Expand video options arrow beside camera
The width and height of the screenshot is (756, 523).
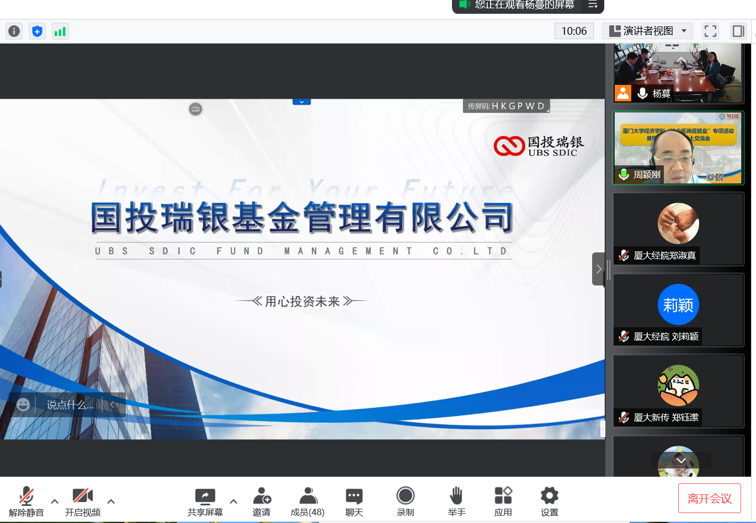(111, 502)
